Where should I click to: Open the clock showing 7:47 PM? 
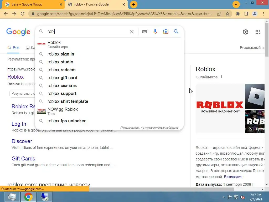(x=256, y=197)
